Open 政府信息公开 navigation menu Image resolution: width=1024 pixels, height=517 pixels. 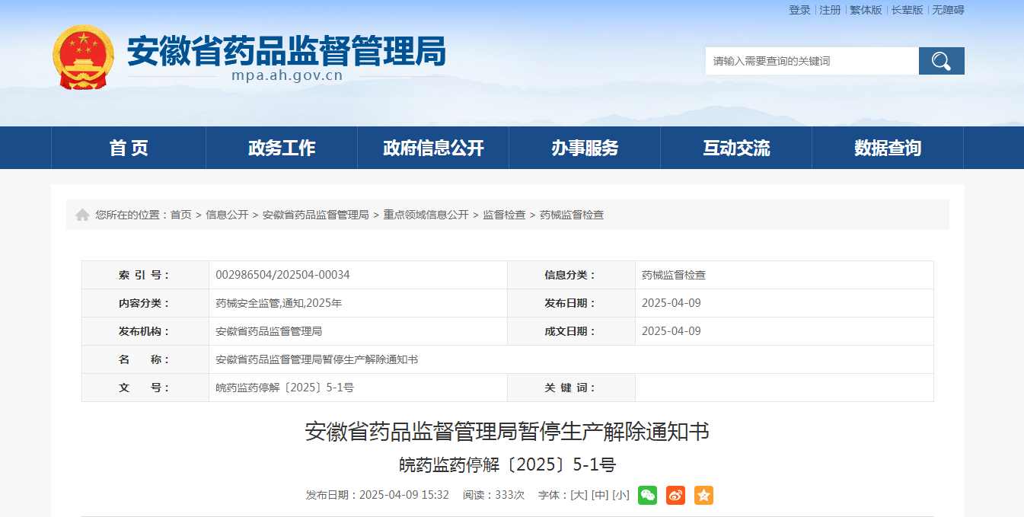(x=433, y=148)
